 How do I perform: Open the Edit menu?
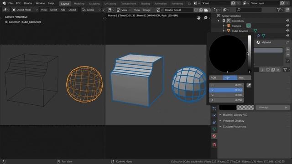click(x=18, y=3)
